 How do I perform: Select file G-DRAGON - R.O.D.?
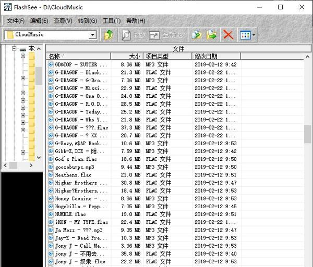coord(81,104)
